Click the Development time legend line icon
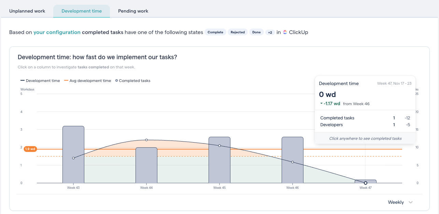 pos(22,81)
